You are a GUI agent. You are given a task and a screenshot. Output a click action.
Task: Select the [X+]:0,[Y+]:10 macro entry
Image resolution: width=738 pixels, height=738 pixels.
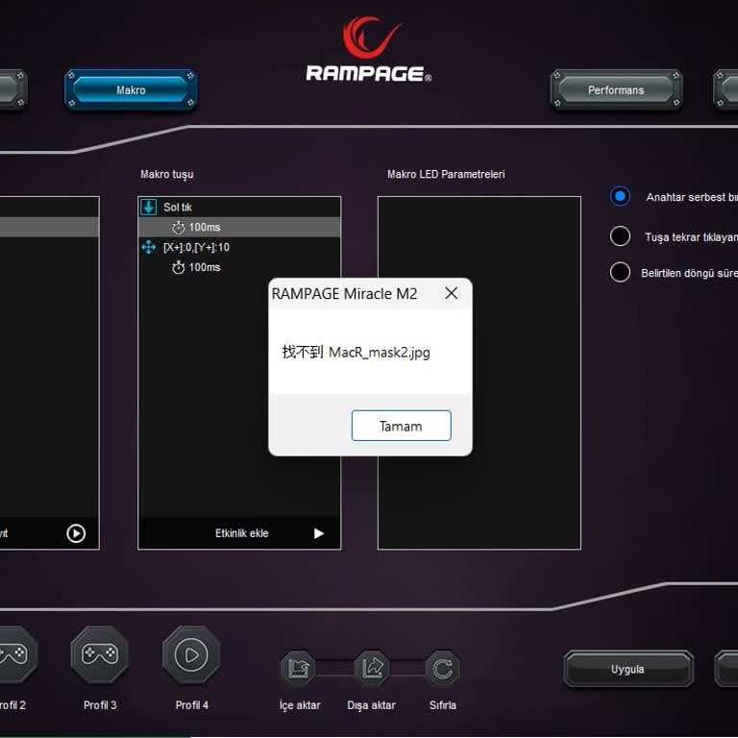(x=196, y=247)
